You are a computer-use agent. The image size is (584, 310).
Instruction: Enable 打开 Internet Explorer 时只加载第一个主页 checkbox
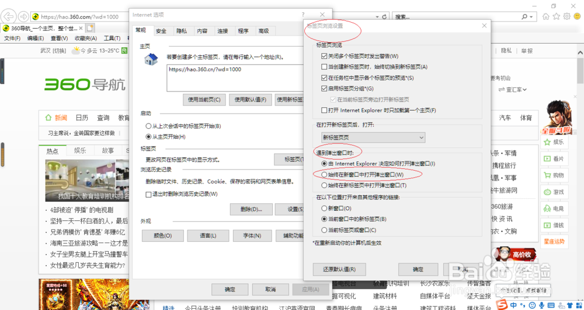324,110
